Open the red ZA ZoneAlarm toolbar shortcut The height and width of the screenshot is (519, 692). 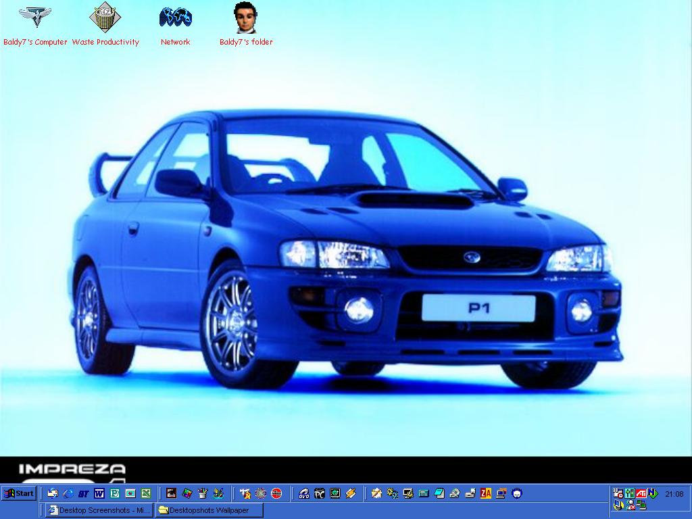click(486, 493)
